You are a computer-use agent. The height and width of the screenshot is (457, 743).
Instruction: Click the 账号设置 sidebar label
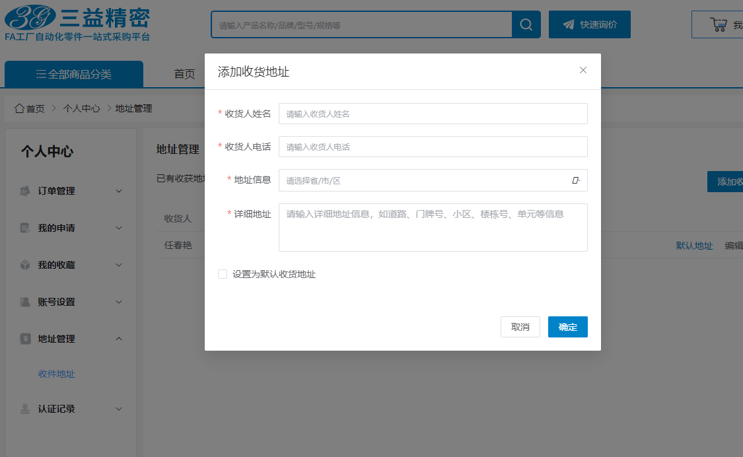(56, 302)
